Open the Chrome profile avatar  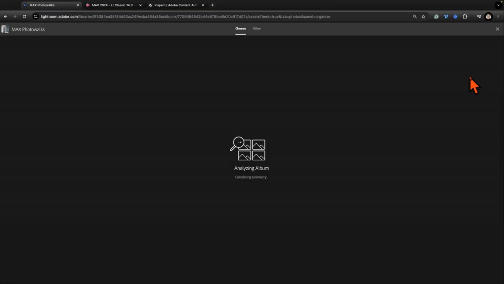point(488,16)
